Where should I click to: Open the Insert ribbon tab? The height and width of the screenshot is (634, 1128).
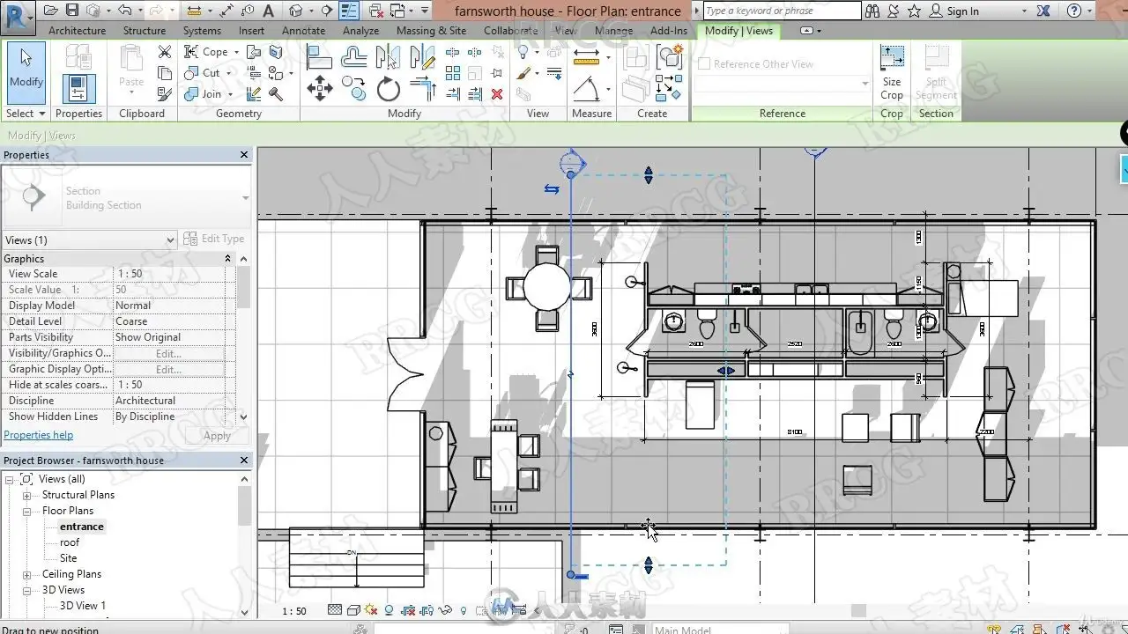tap(251, 31)
